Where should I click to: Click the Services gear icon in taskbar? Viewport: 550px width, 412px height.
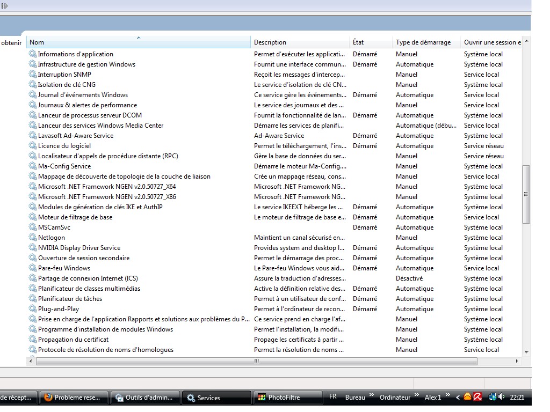coord(191,398)
